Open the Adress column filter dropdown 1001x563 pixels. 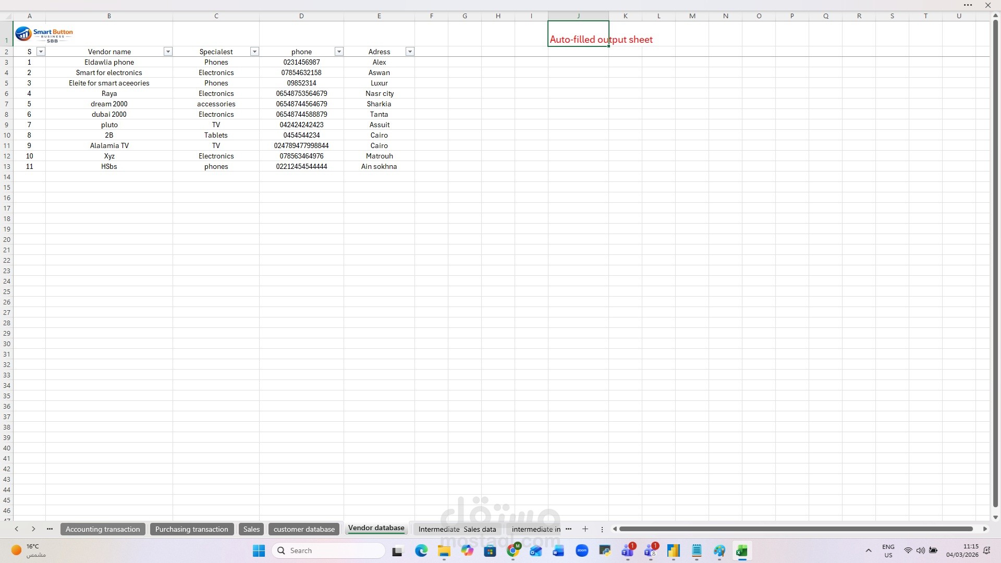[x=410, y=52]
